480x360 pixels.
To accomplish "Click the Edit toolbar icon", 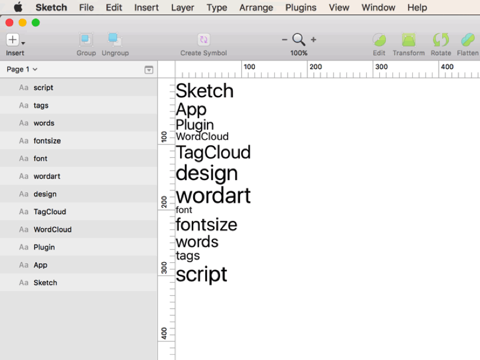I will click(x=379, y=40).
